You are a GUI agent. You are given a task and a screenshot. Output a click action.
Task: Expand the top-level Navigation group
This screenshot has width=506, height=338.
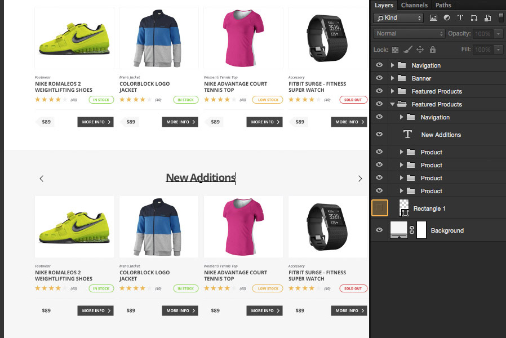392,65
